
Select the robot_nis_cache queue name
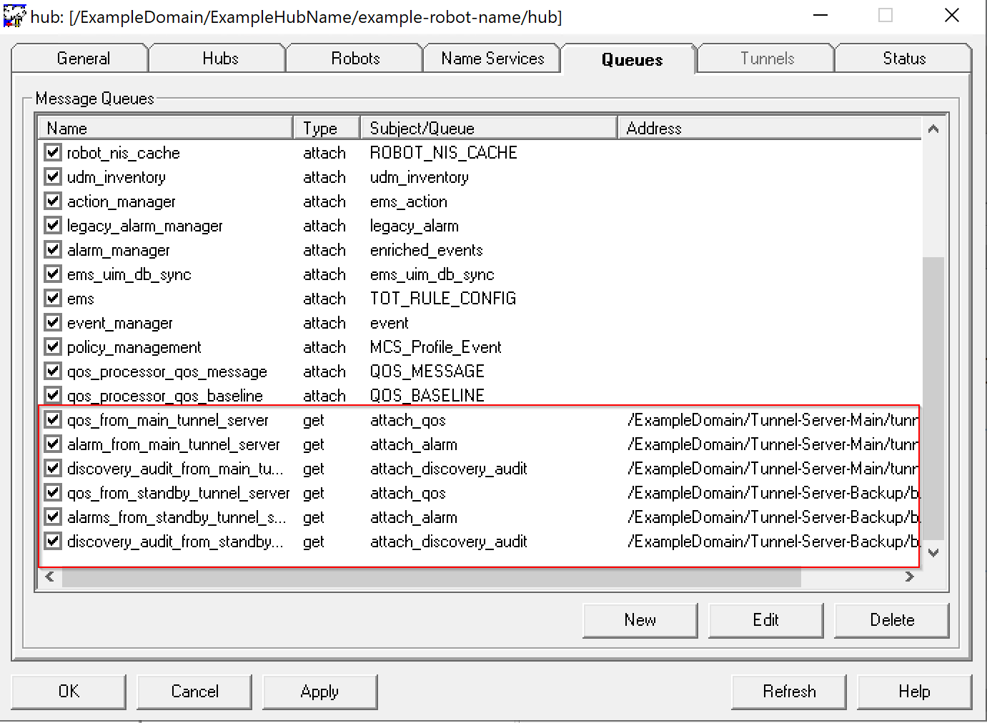tap(123, 152)
